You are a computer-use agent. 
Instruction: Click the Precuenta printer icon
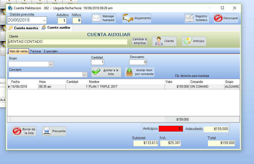coord(47,131)
